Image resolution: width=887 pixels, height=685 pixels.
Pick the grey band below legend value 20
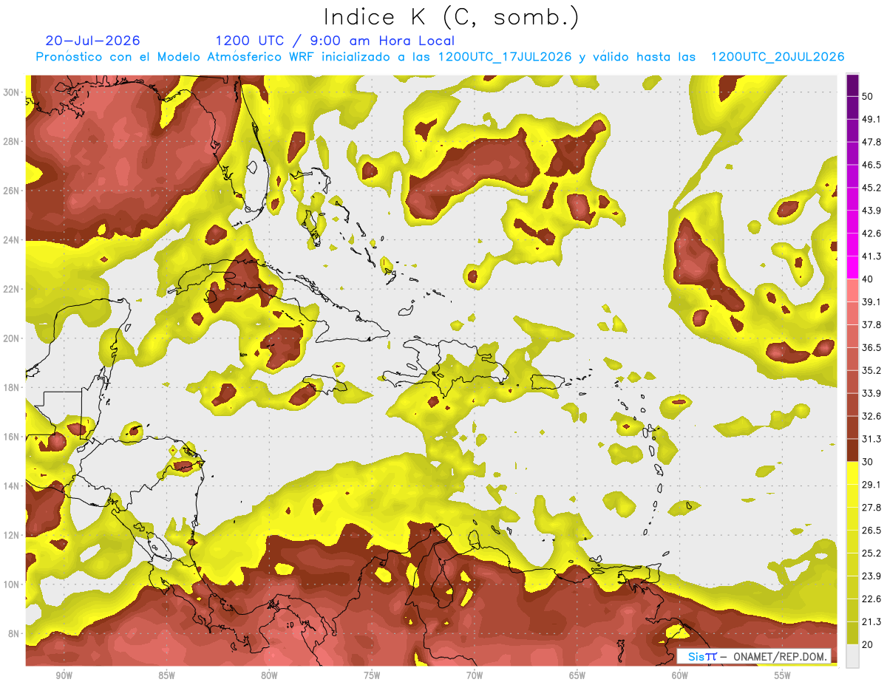[852, 656]
